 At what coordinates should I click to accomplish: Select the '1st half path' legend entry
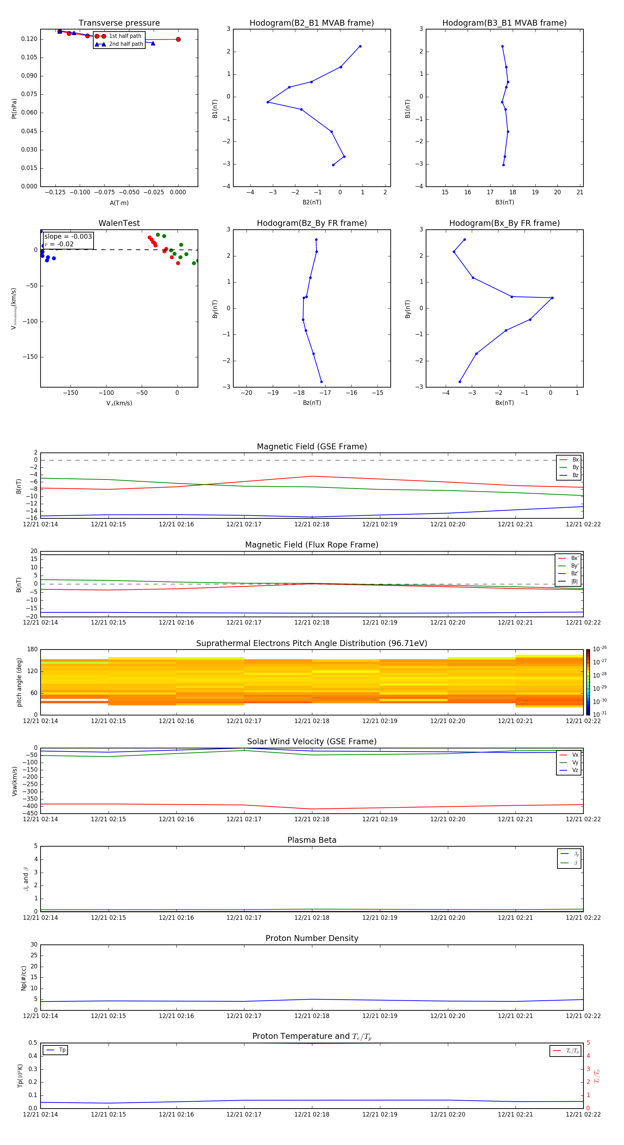(x=119, y=36)
